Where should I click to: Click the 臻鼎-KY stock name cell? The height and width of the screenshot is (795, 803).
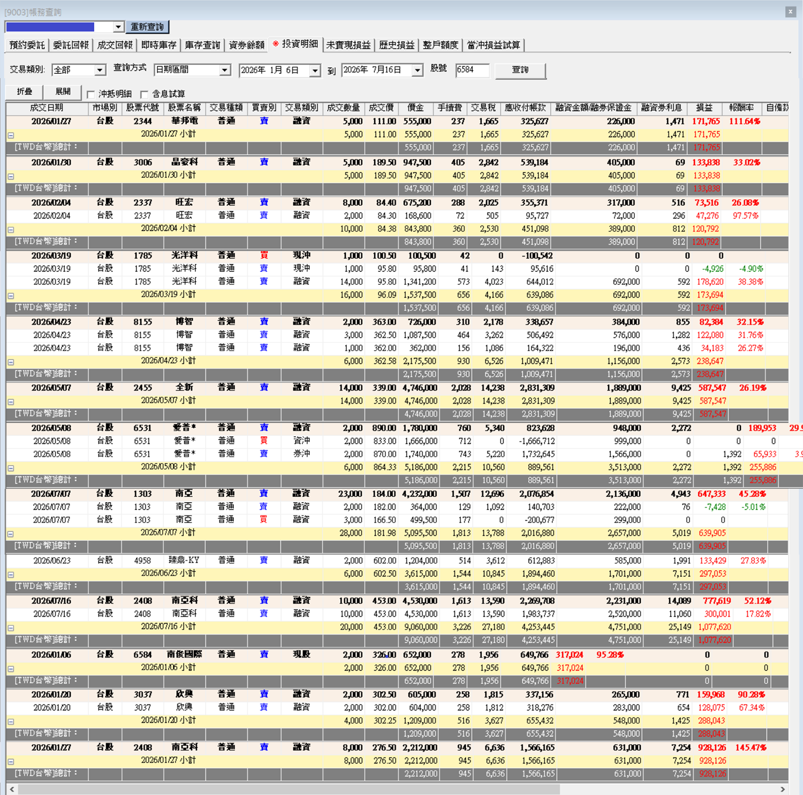tap(184, 560)
